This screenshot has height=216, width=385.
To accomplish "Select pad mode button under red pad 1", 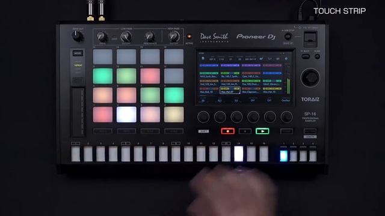I will pos(103,131).
